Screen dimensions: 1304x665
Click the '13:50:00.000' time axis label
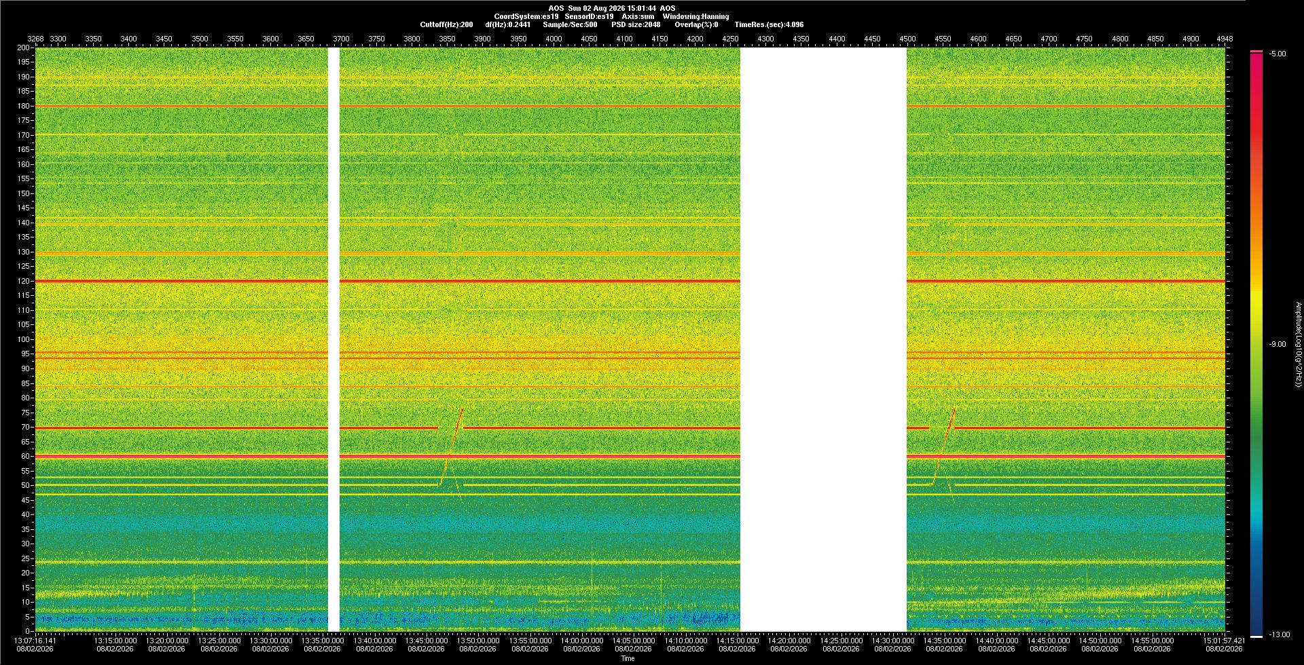pos(478,640)
